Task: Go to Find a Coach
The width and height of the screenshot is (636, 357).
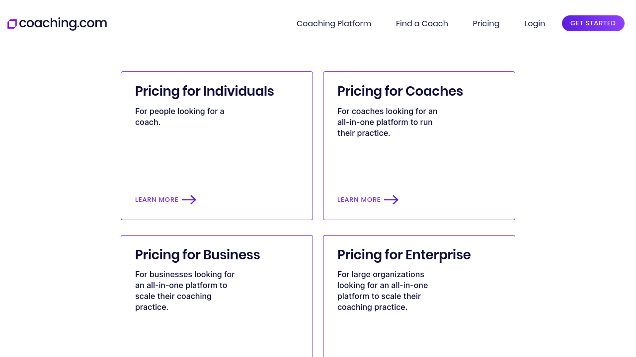Action: (422, 23)
